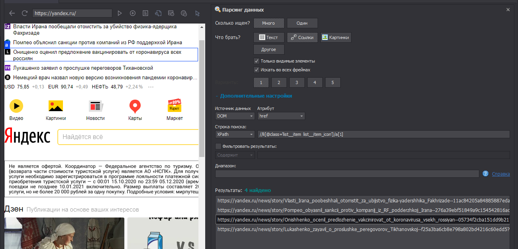
Task: Close the Парсинг данных panel
Action: click(508, 10)
